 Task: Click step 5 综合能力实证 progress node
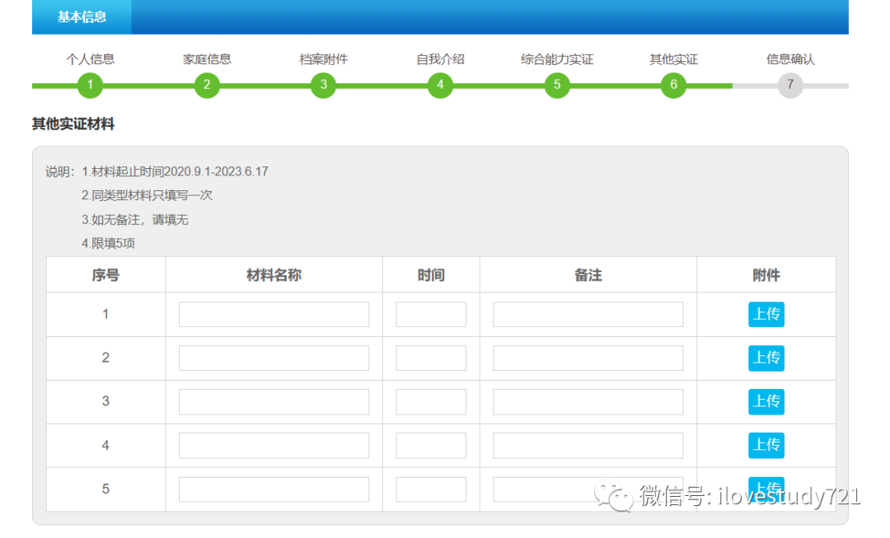(557, 85)
